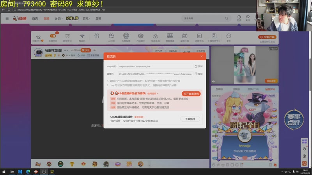Close the 推流码 dialog
The width and height of the screenshot is (312, 175).
click(x=202, y=56)
